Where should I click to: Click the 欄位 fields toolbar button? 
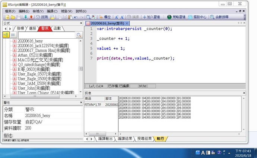105,17
